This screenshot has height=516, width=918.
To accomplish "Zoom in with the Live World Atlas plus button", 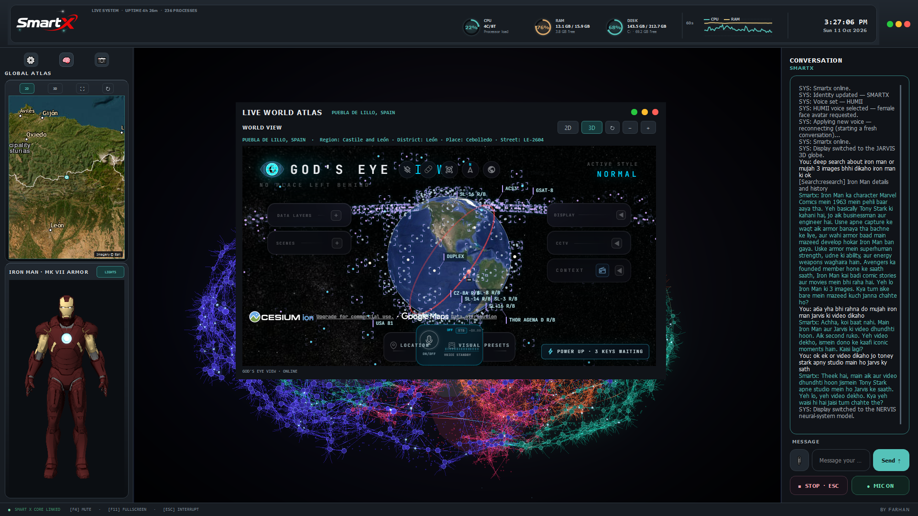I will 648,128.
